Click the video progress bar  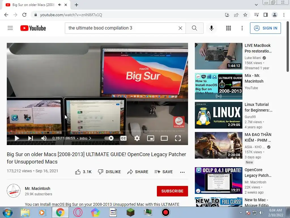pos(97,131)
